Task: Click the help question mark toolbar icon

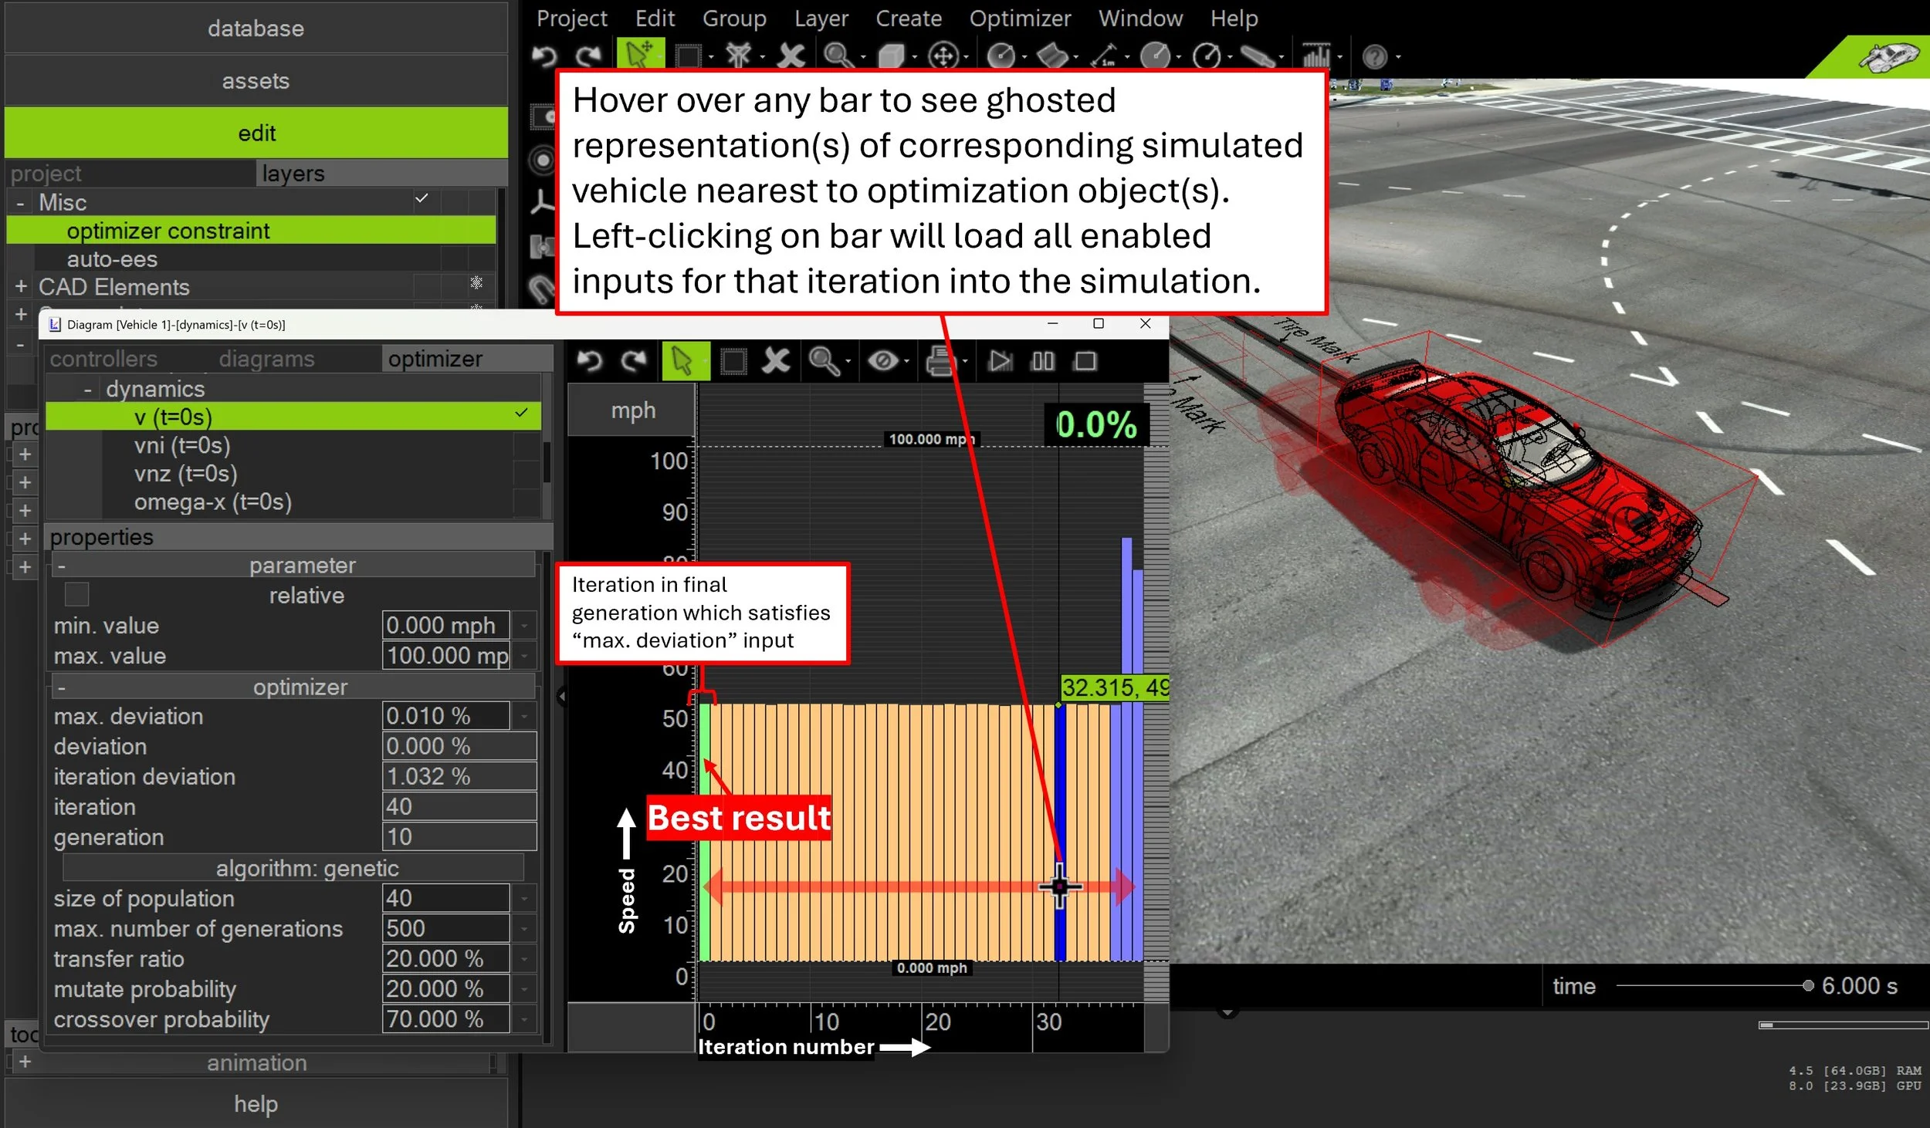Action: (1374, 56)
